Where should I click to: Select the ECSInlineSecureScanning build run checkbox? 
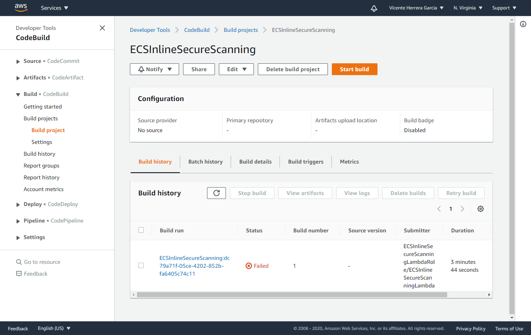coord(141,266)
